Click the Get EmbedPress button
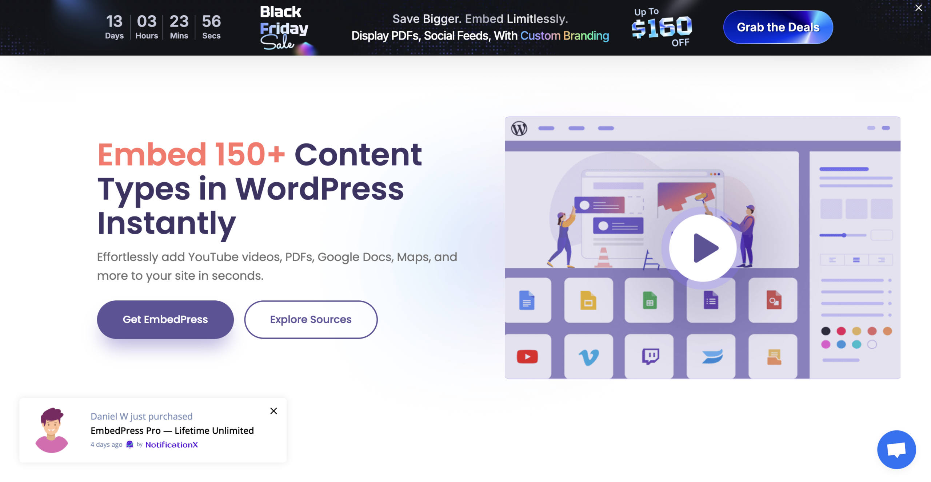The width and height of the screenshot is (931, 482). click(165, 319)
